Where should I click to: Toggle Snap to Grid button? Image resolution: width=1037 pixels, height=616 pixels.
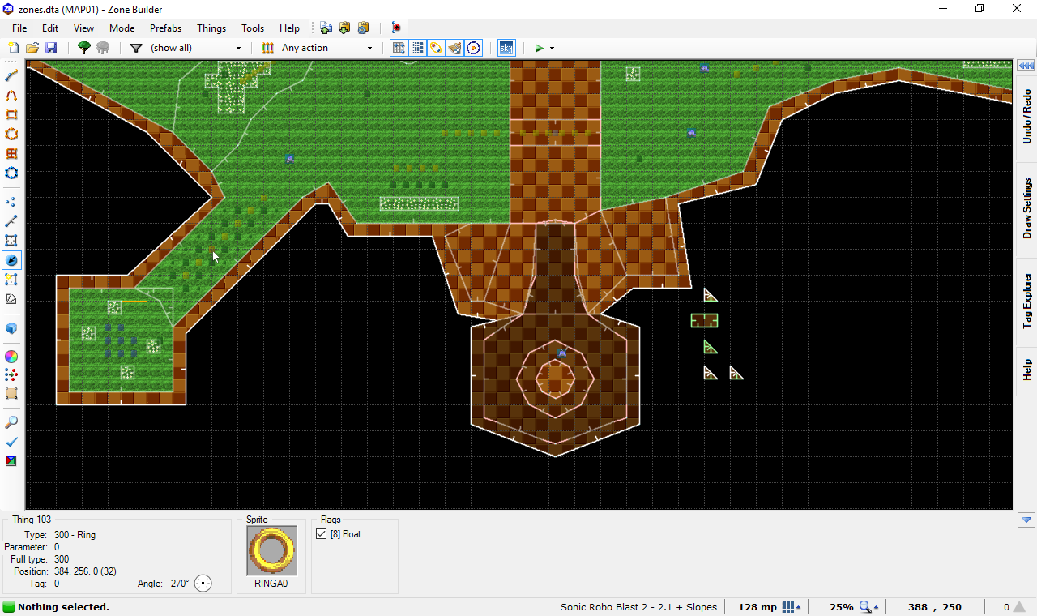399,48
